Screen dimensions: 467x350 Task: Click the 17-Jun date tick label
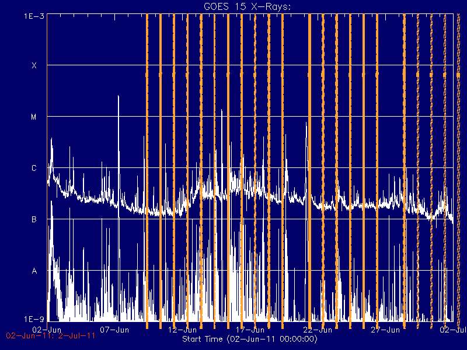(x=250, y=330)
